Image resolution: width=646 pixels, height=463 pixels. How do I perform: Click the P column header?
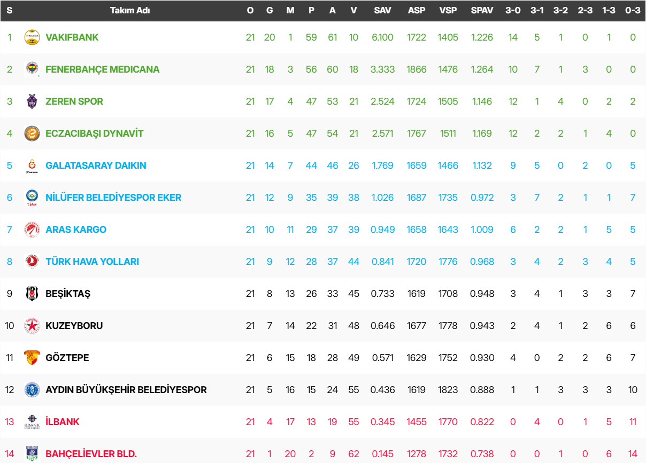click(311, 11)
